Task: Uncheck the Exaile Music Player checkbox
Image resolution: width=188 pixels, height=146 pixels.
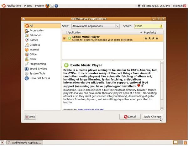Action: coord(64,38)
